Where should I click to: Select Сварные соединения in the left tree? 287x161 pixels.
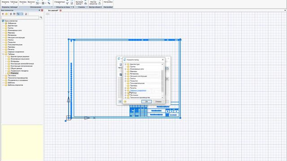pyautogui.click(x=16, y=52)
